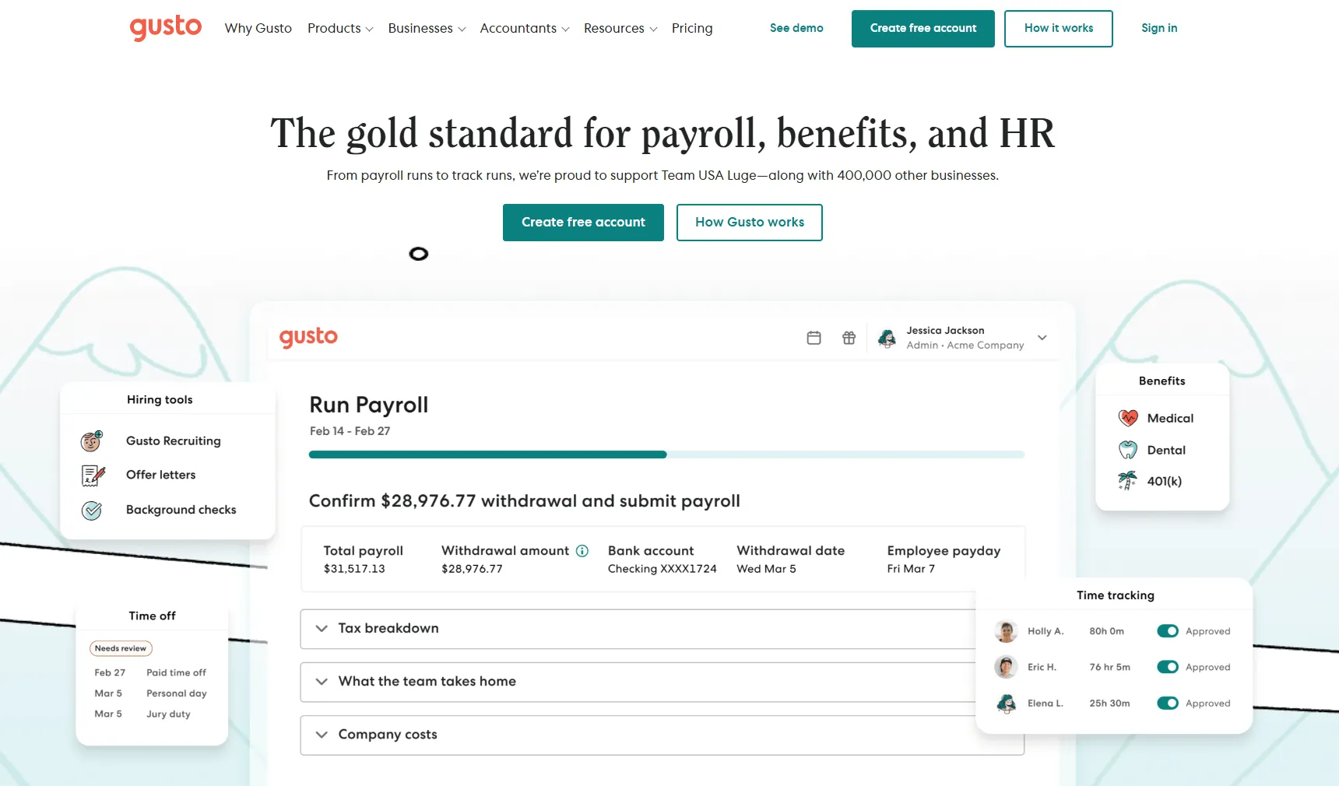Click Jessica Jackson's avatar icon
Image resolution: width=1339 pixels, height=786 pixels.
[887, 338]
